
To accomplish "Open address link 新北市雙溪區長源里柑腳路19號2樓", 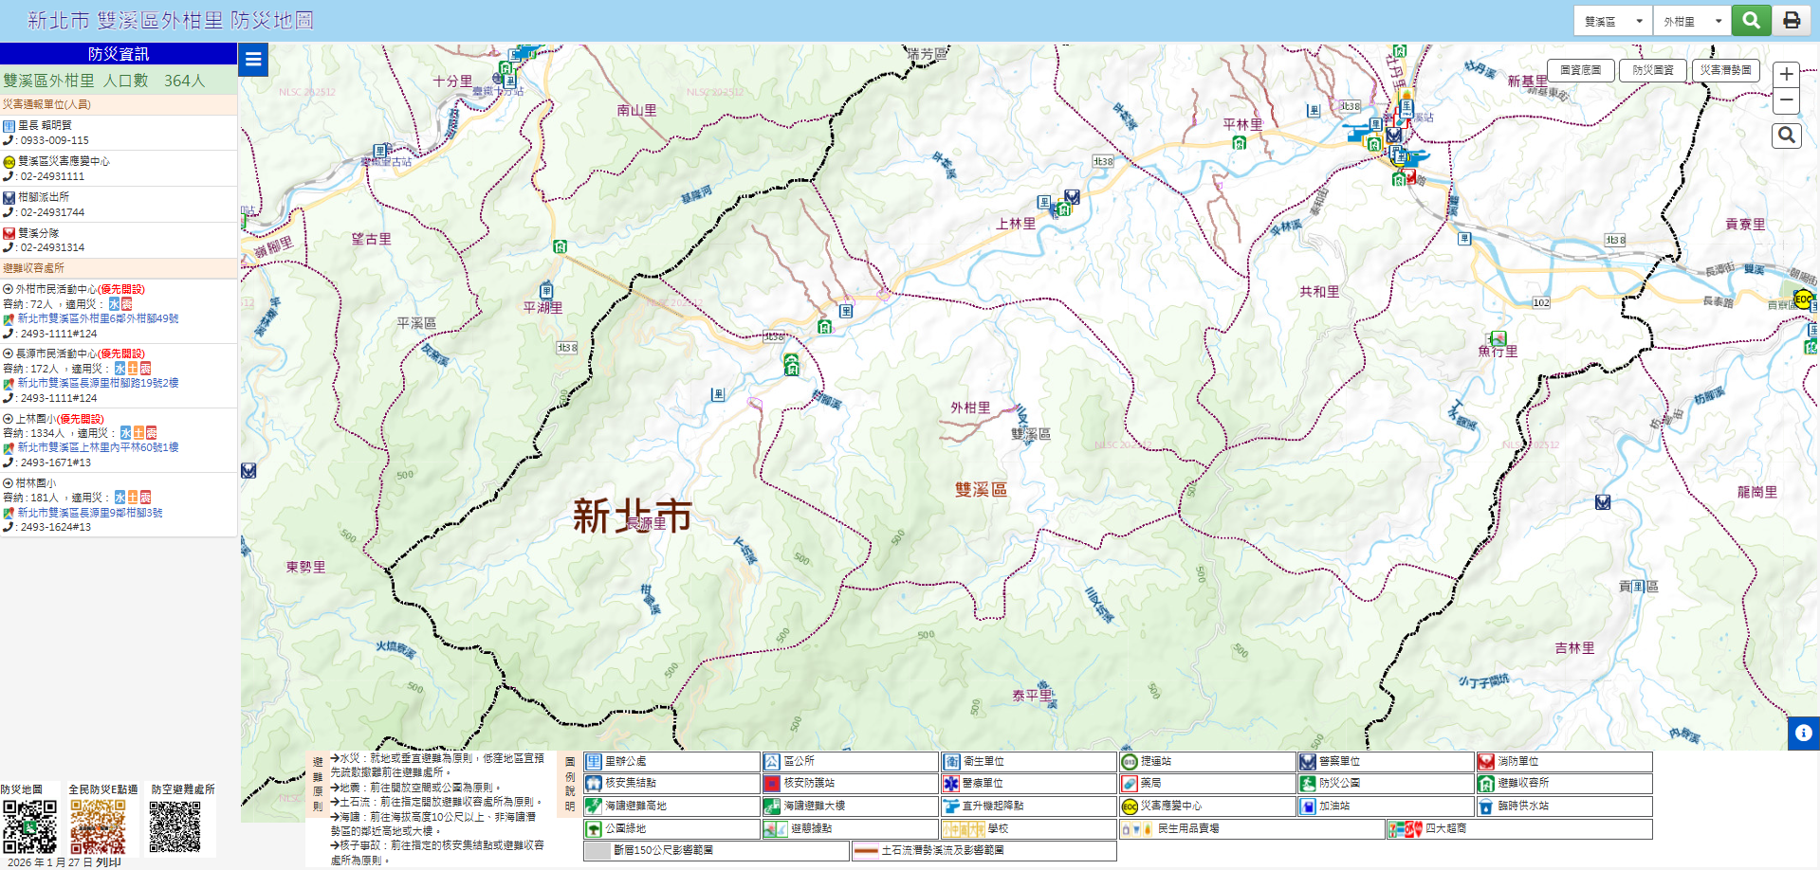I will tap(98, 383).
